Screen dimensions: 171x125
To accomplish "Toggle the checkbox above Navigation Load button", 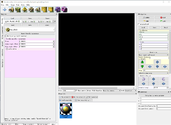I will click(139, 24).
